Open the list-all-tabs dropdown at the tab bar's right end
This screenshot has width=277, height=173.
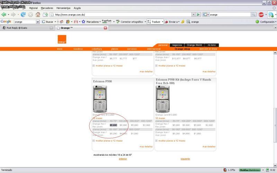point(275,28)
